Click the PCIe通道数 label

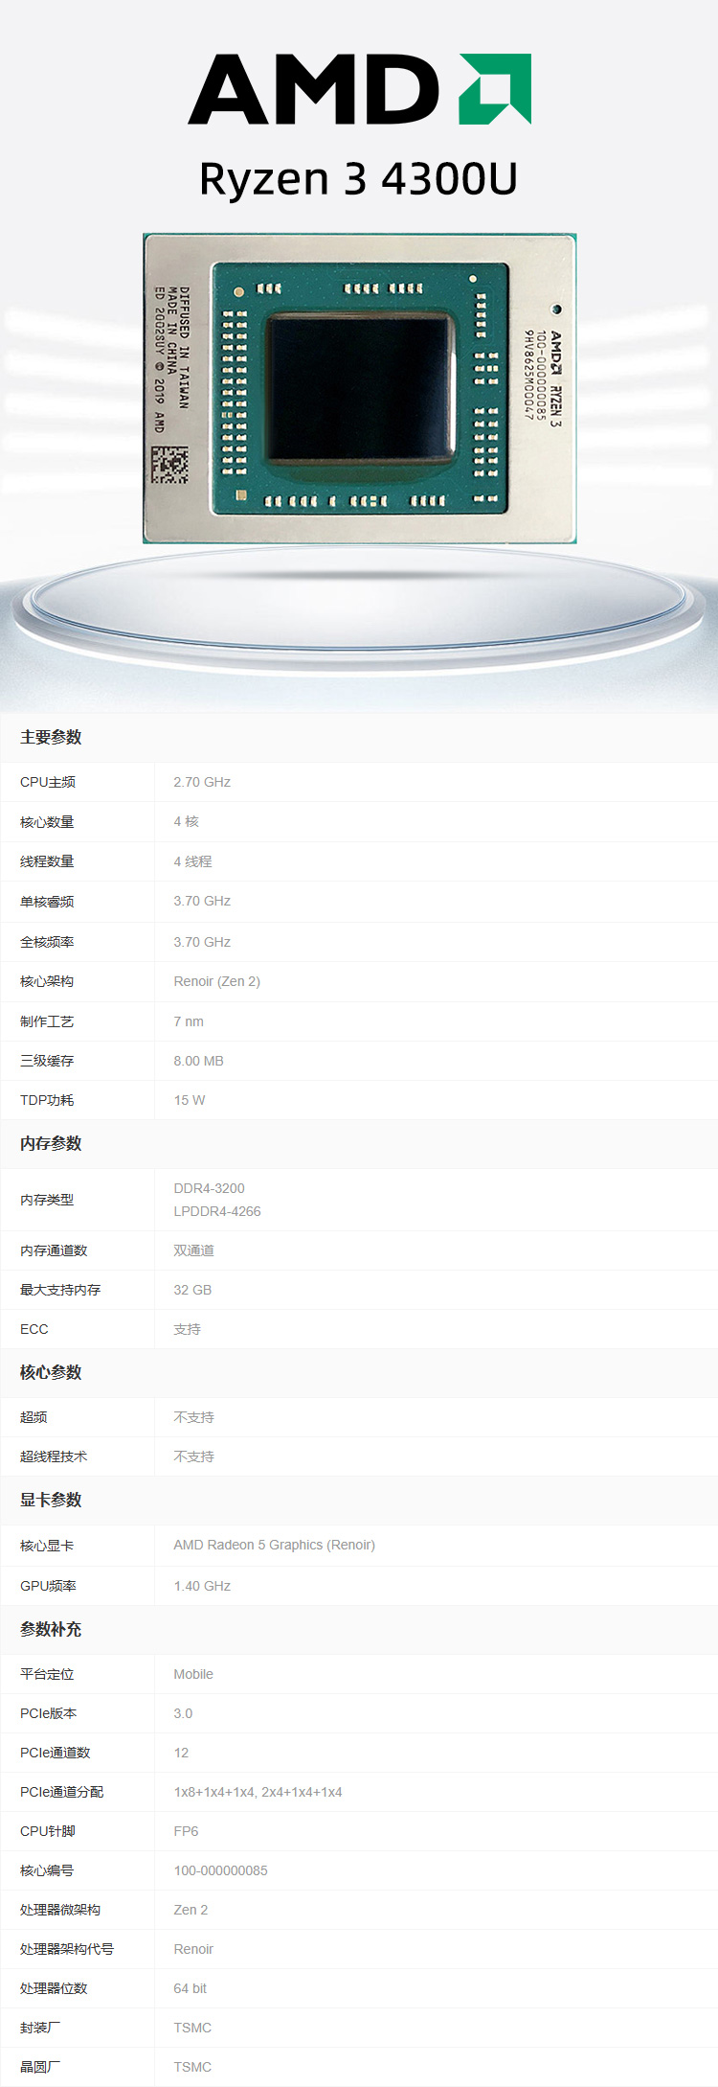click(55, 1753)
